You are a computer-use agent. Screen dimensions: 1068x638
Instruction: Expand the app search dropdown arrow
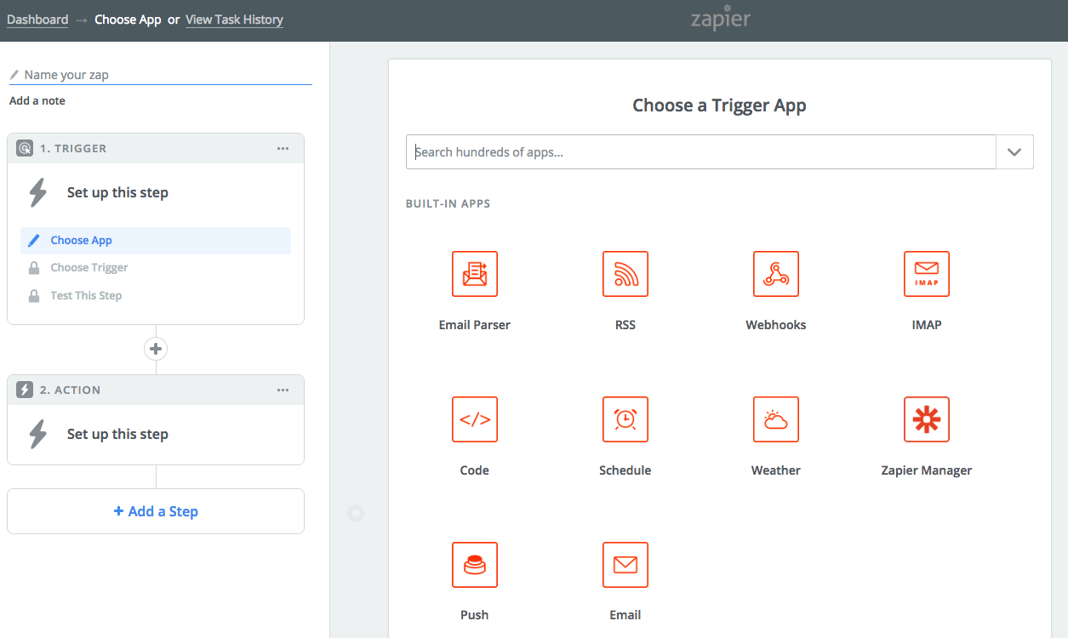click(x=1014, y=152)
